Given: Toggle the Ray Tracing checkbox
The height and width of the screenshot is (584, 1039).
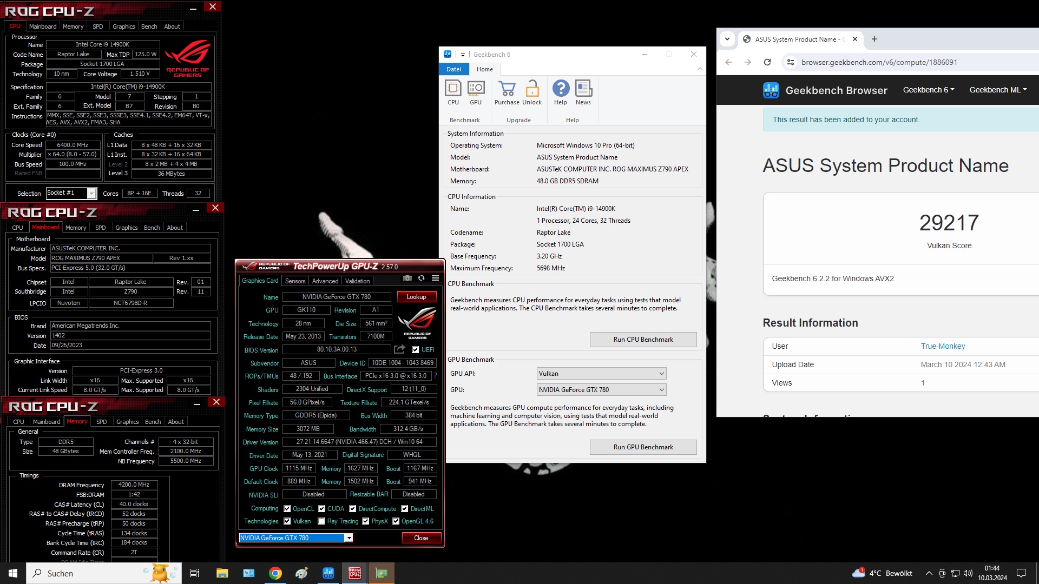Looking at the screenshot, I should tap(321, 521).
